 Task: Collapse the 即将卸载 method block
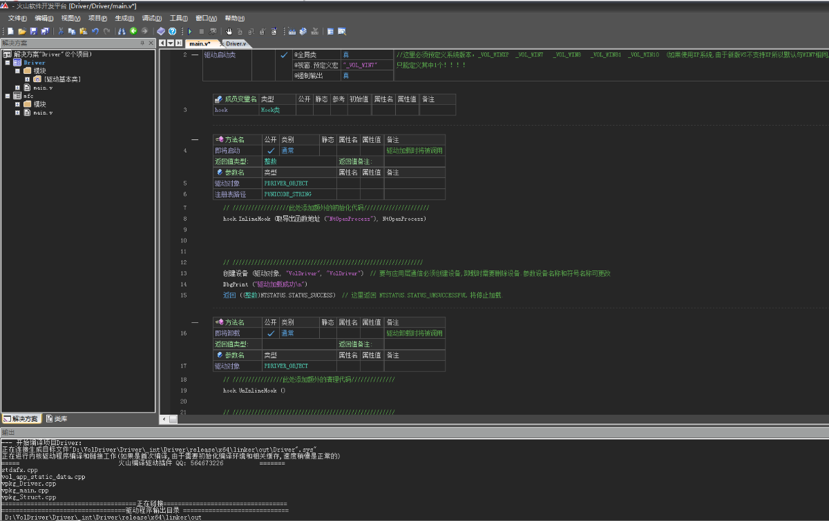[196, 322]
